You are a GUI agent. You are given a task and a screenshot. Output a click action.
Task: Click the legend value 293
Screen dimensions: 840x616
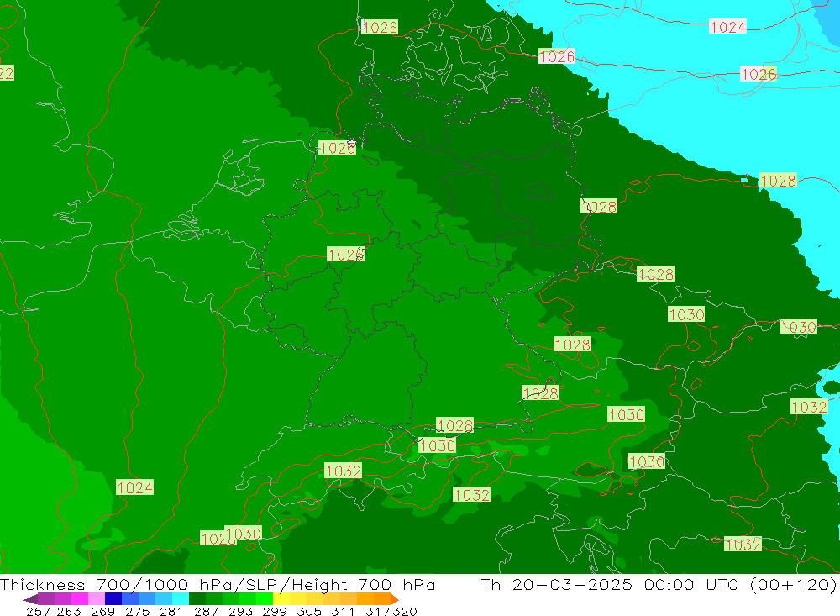(240, 611)
